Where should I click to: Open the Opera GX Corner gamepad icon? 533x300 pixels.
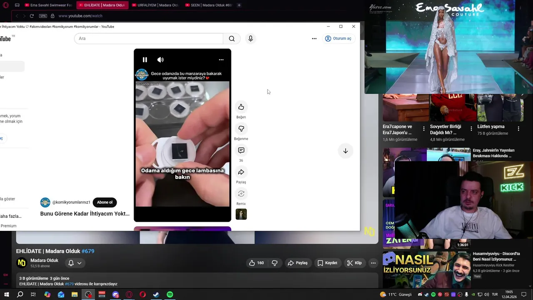(x=17, y=5)
